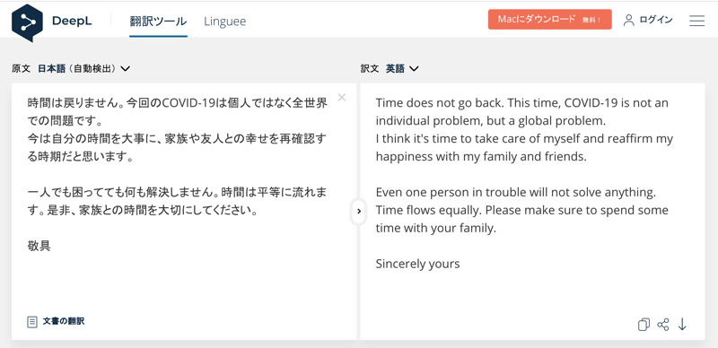This screenshot has width=718, height=348.
Task: Open the hamburger menu icon
Action: (x=696, y=21)
